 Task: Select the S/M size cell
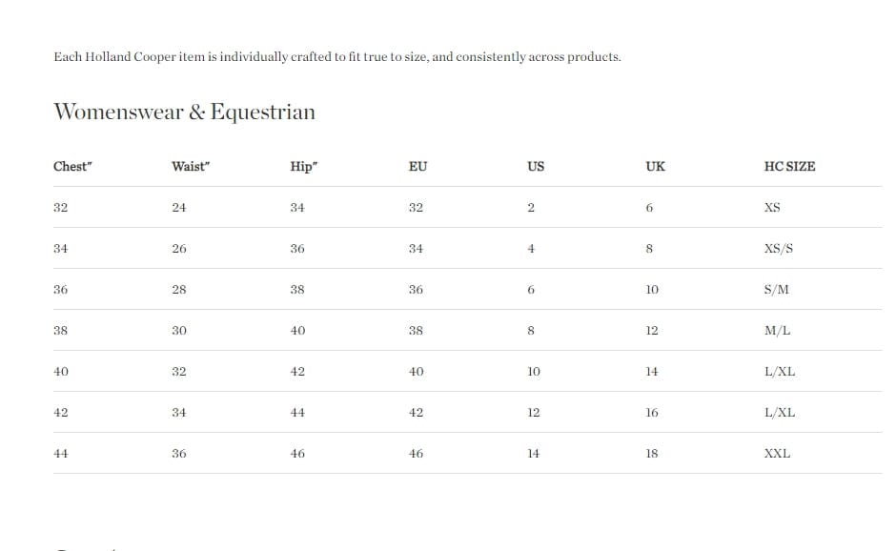point(777,290)
